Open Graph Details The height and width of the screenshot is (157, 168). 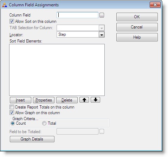(x=32, y=139)
